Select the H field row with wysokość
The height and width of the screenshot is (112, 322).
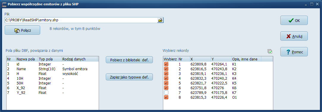(53, 74)
